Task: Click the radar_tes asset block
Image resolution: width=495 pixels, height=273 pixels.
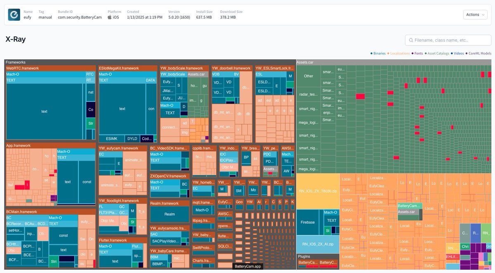Action: click(309, 94)
